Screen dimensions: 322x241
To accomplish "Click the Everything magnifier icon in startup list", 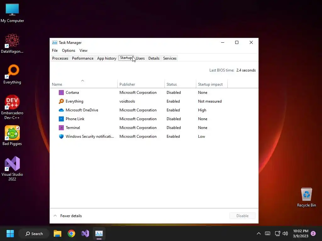I will [61, 101].
